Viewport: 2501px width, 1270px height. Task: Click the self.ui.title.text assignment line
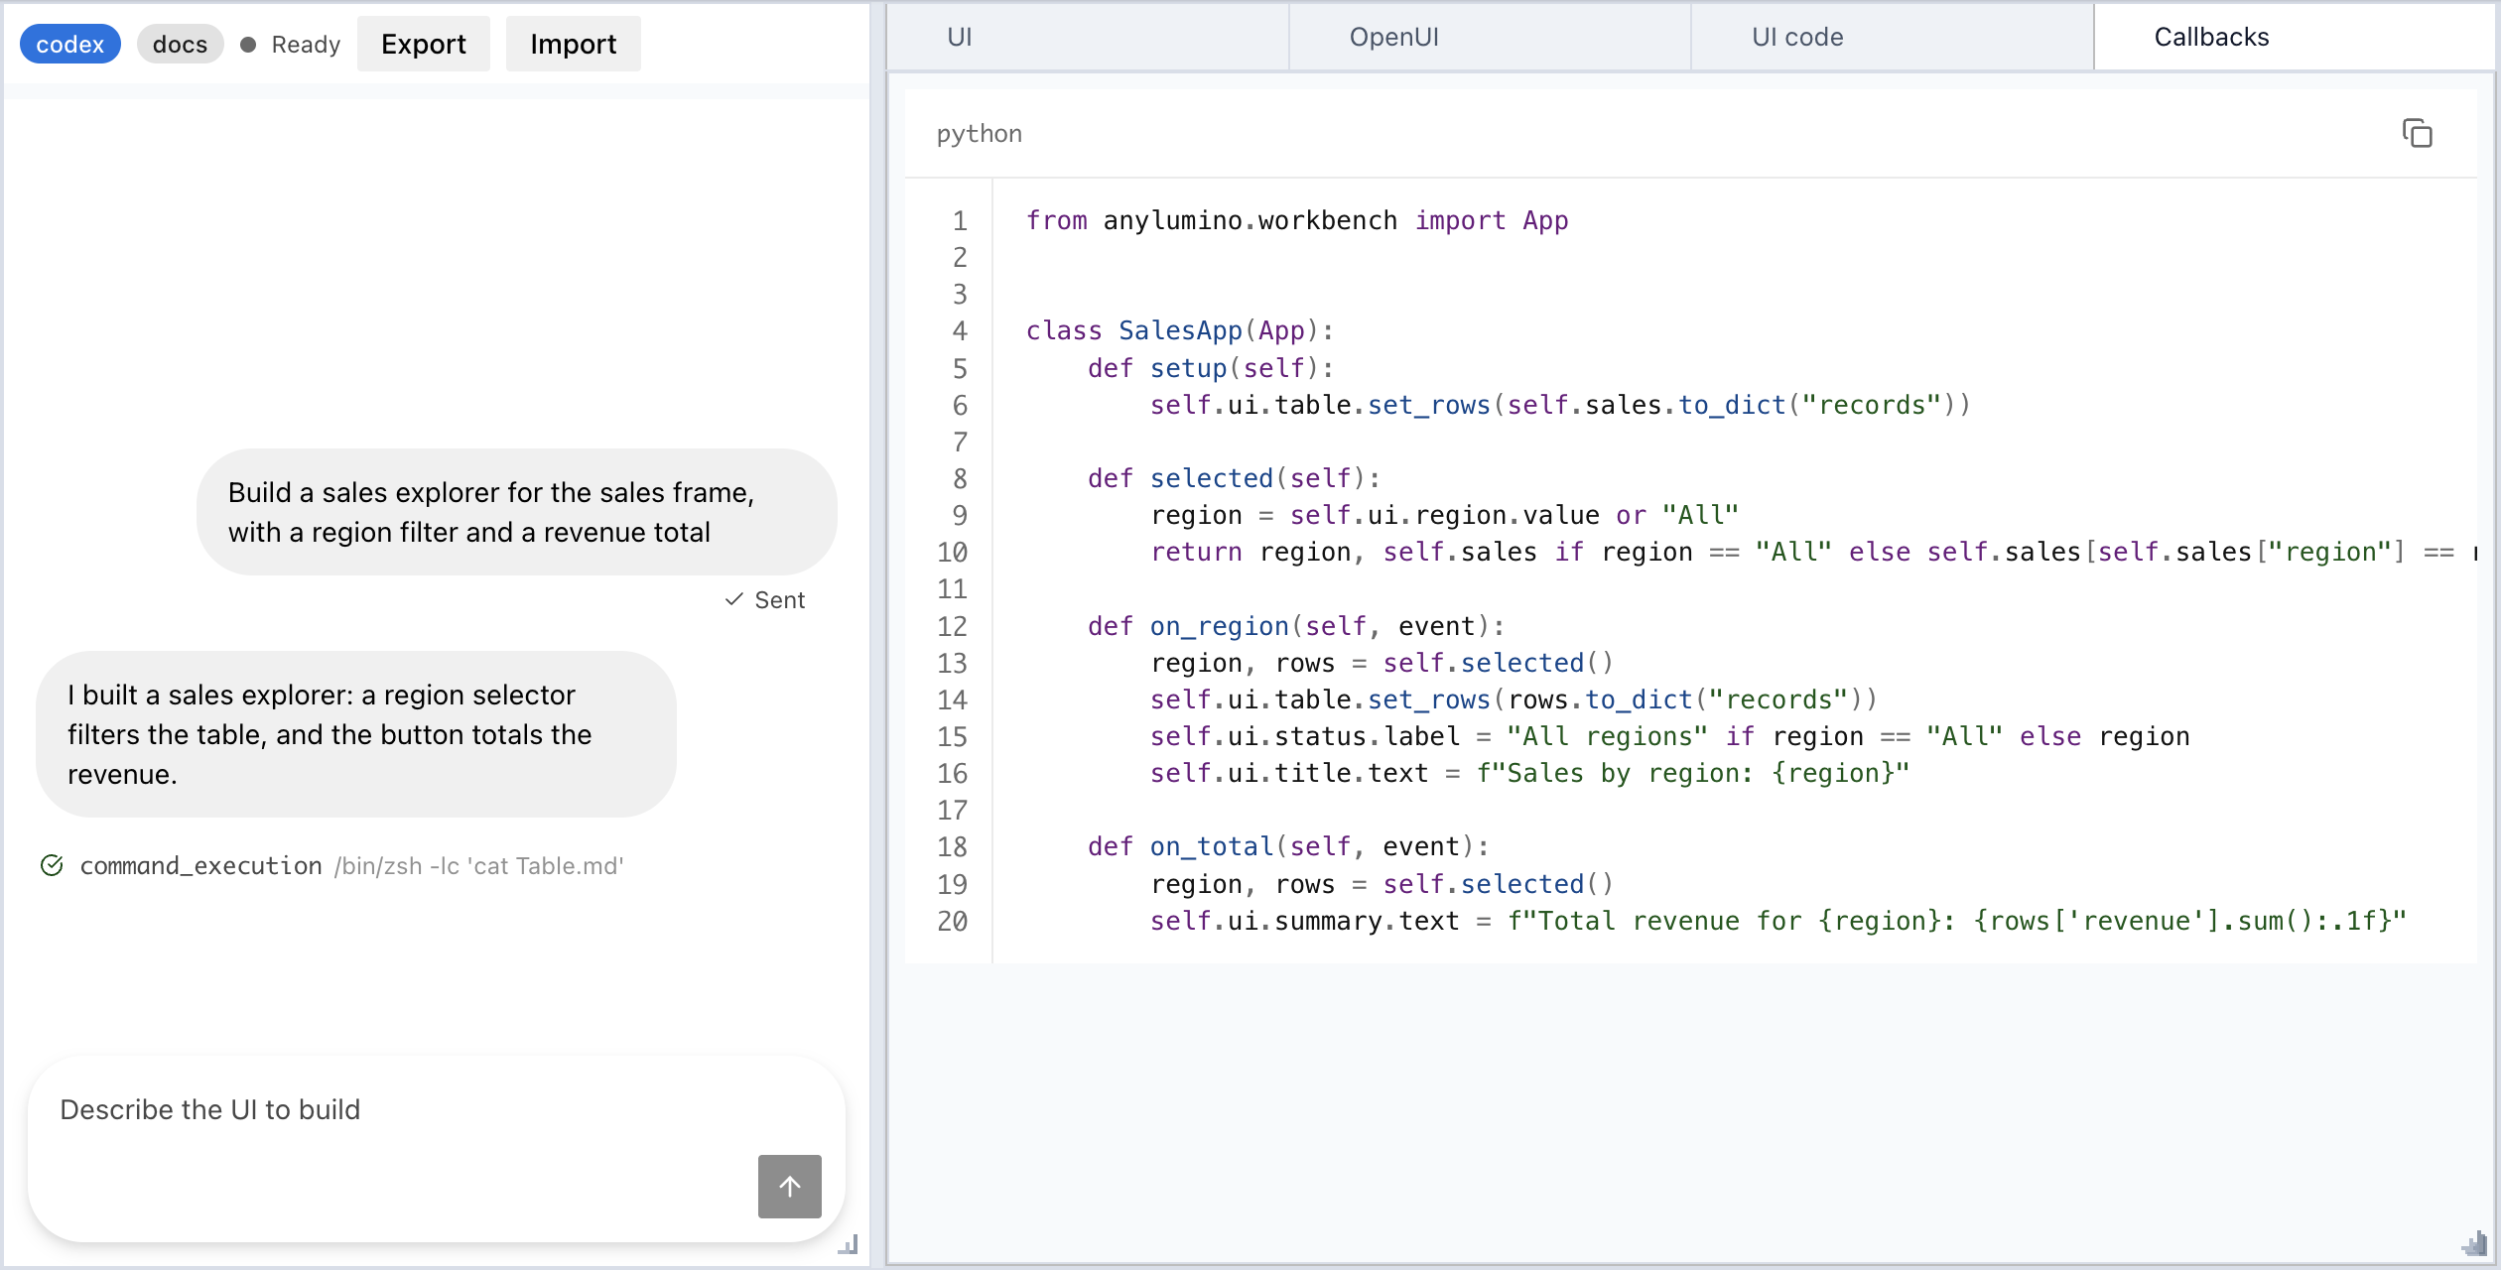tap(1529, 773)
